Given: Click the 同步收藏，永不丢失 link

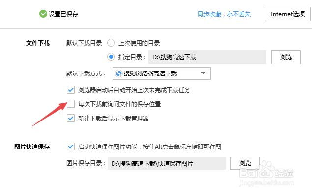Looking at the screenshot, I should point(224,14).
